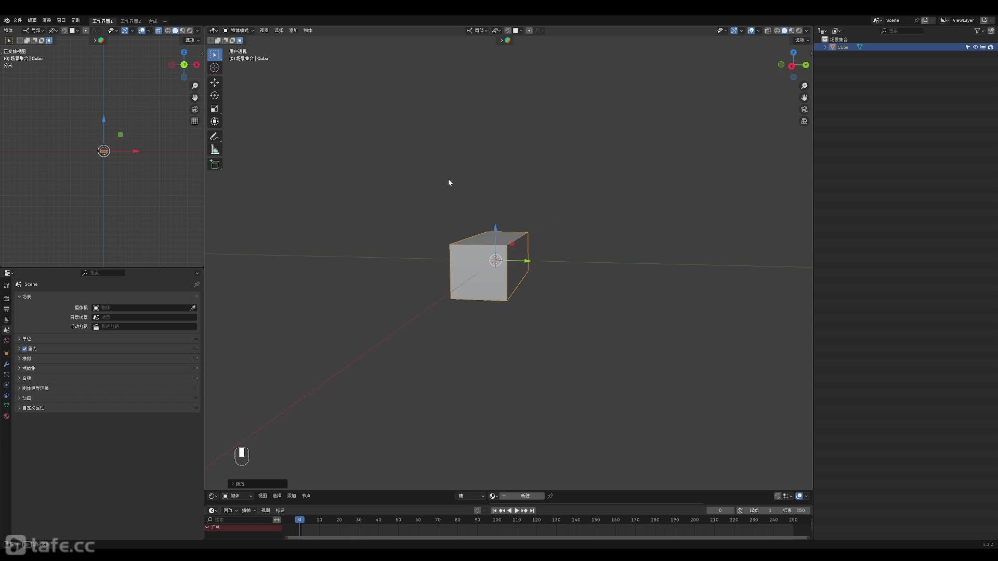Select the Add Cube tool icon
Image resolution: width=998 pixels, height=561 pixels.
coord(215,165)
